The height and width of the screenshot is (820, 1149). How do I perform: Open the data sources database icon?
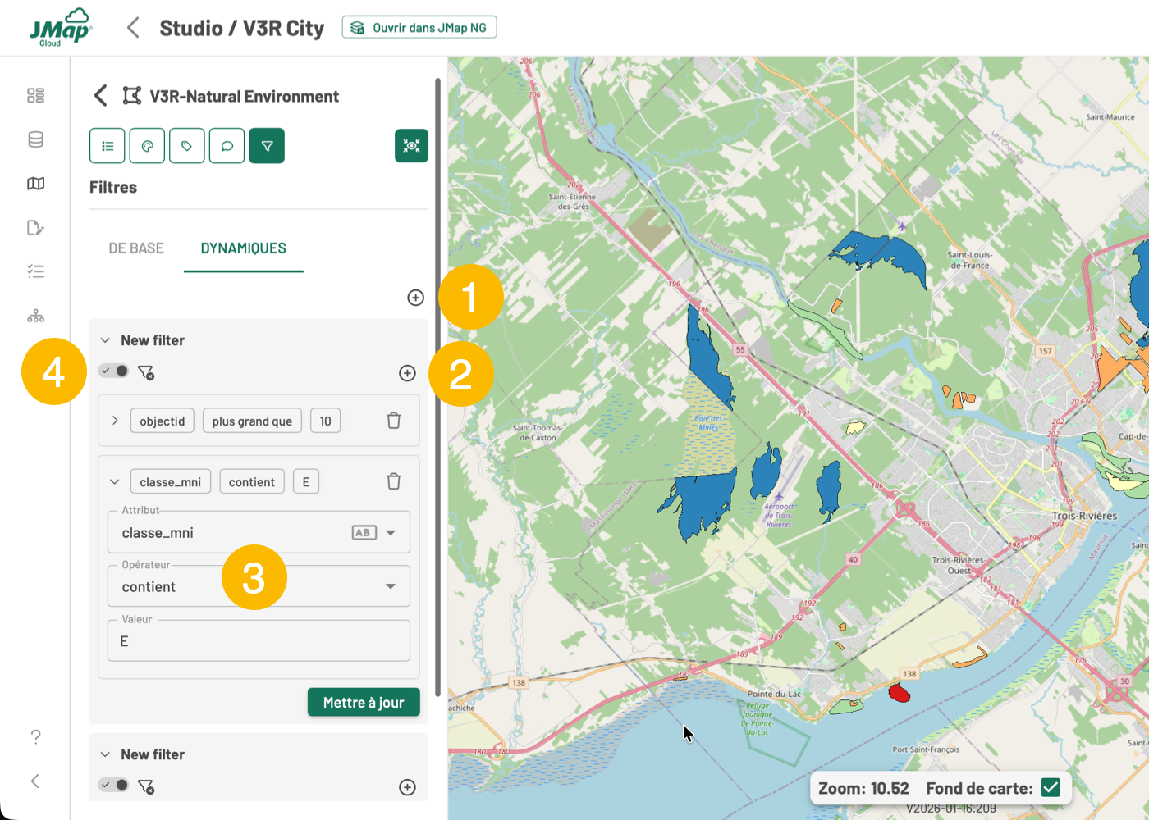point(35,139)
